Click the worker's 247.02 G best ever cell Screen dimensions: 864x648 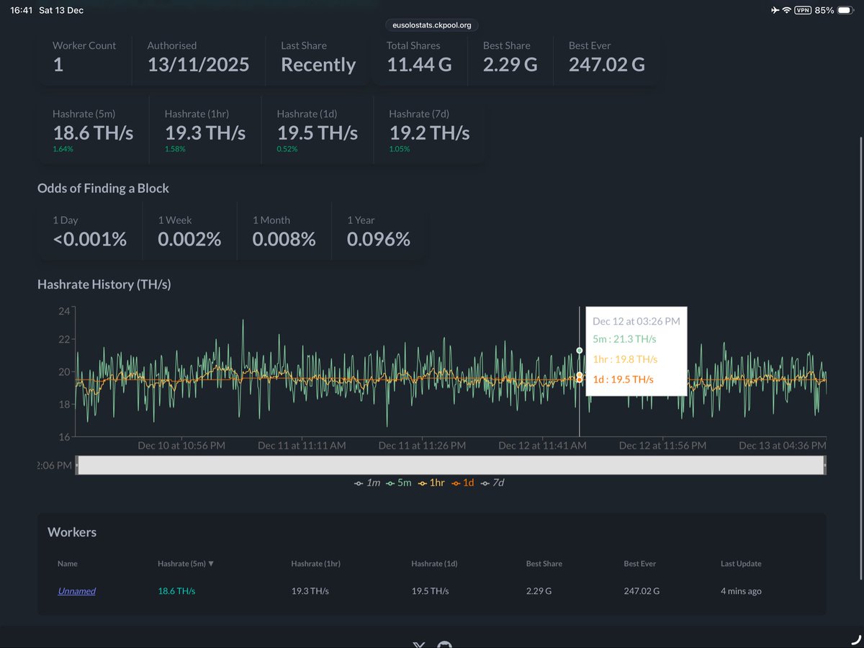(642, 591)
